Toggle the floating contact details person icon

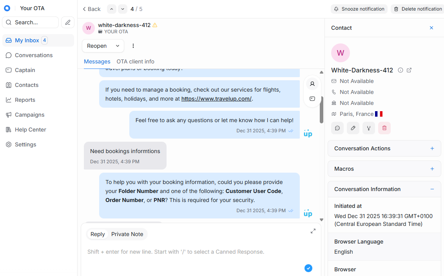[x=312, y=83]
